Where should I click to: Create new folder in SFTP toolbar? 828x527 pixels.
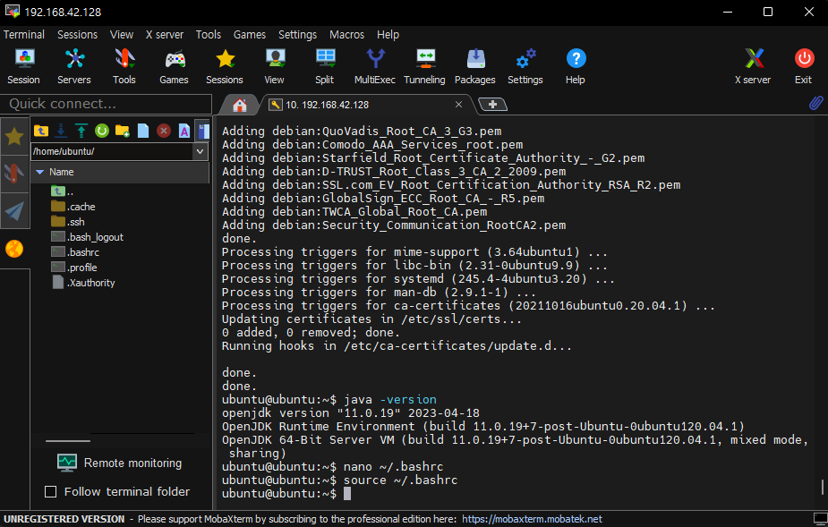pos(123,131)
